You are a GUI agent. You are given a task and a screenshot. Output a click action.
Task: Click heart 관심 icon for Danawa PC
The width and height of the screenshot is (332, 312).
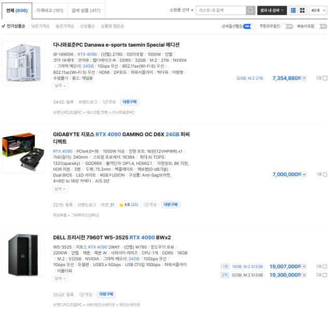point(109,102)
